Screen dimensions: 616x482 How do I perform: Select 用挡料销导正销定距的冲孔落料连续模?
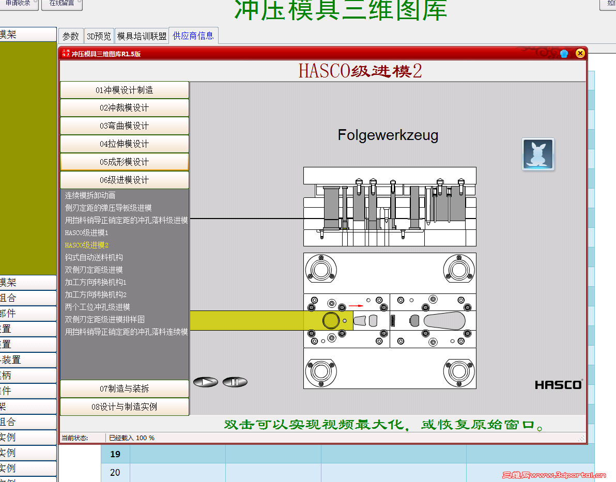[126, 332]
